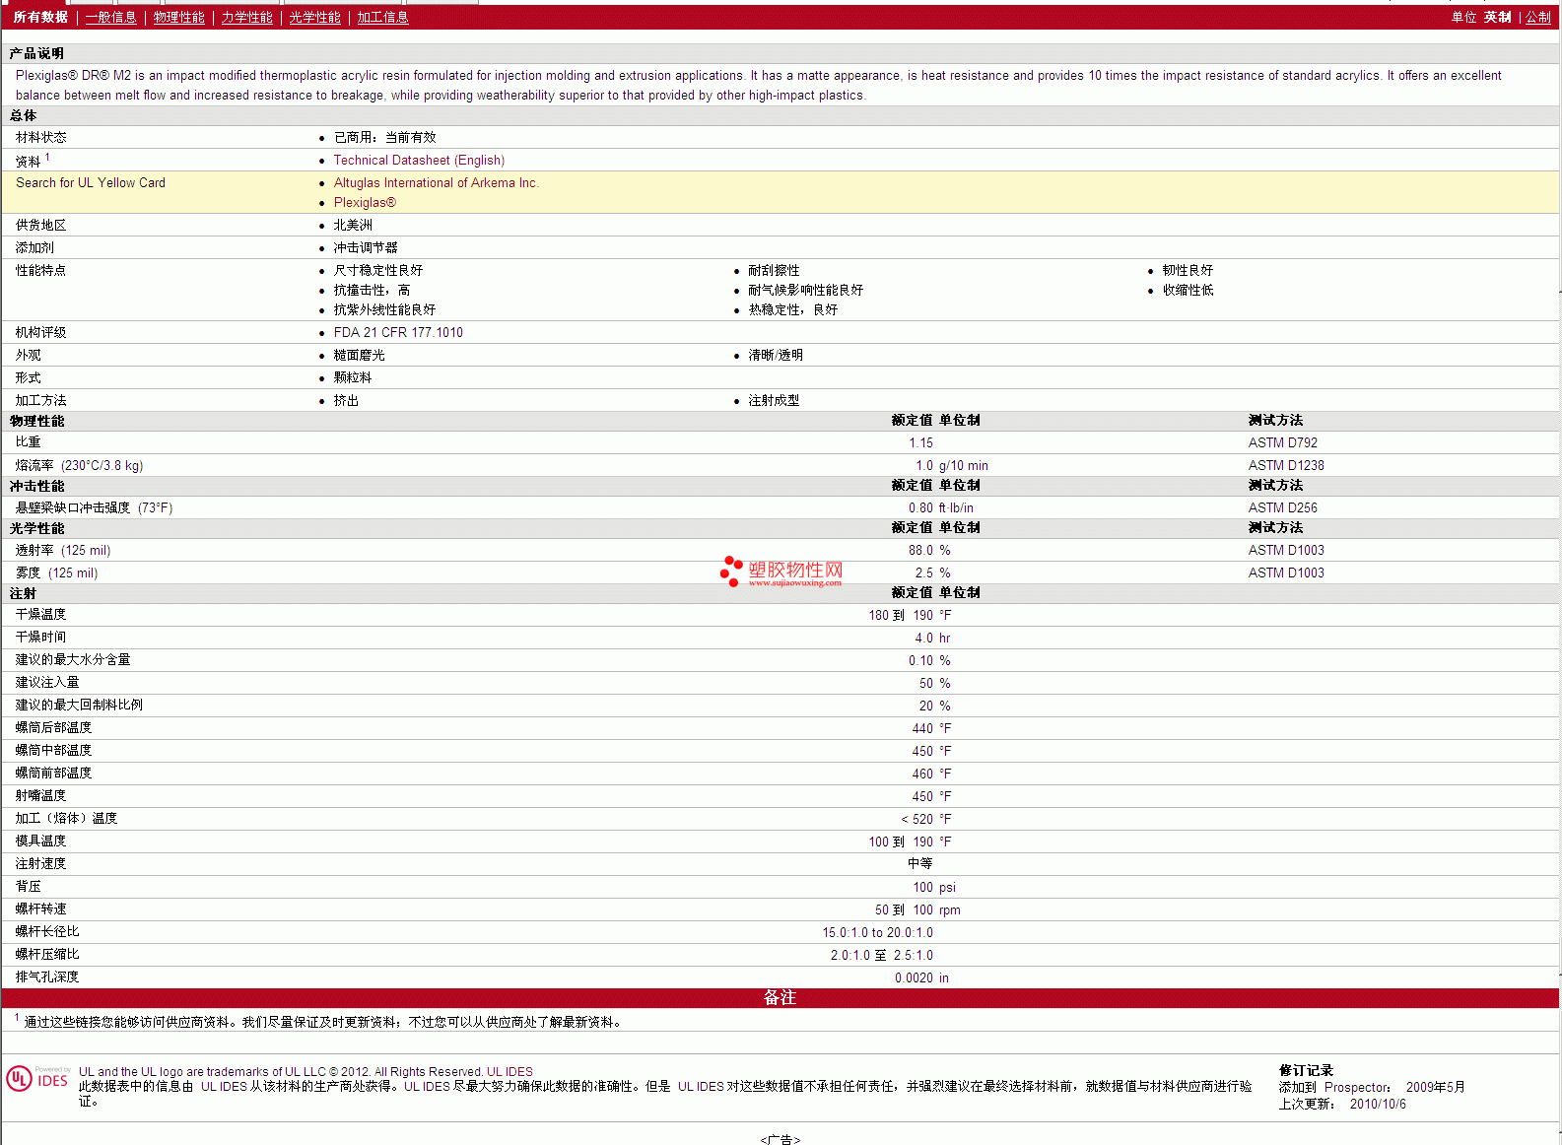Viewport: 1562px width, 1145px height.
Task: Click ASTM D792 test method cell
Action: pos(1282,443)
